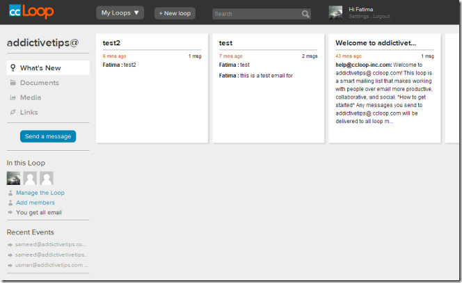Click the 2 msgs count
This screenshot has height=283, width=462.
310,56
